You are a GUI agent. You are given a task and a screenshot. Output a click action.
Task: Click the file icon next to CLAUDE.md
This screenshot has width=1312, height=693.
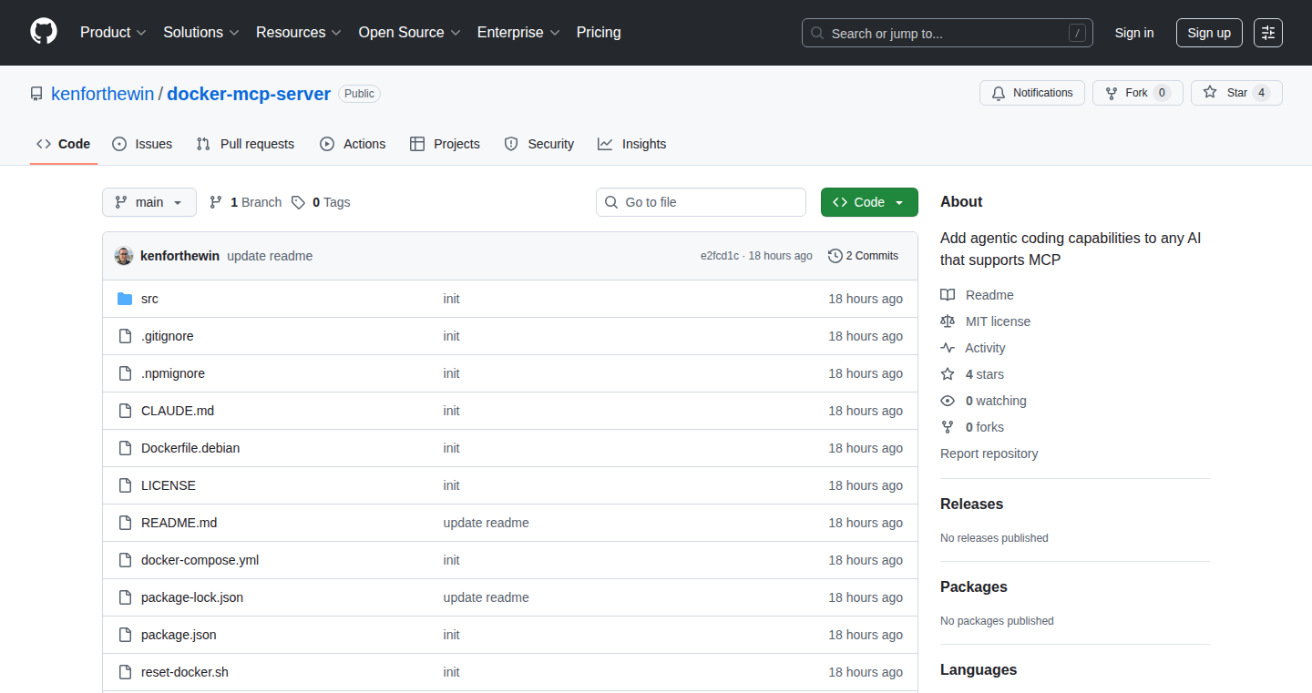point(125,411)
